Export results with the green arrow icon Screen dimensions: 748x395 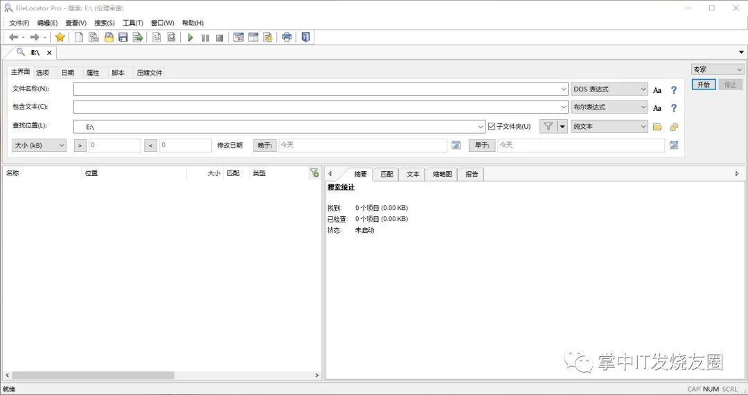coord(138,37)
